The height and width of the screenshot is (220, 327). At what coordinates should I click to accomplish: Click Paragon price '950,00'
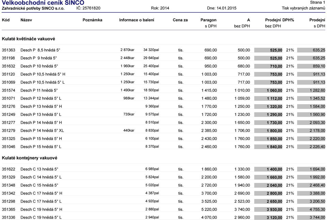[x=211, y=66]
